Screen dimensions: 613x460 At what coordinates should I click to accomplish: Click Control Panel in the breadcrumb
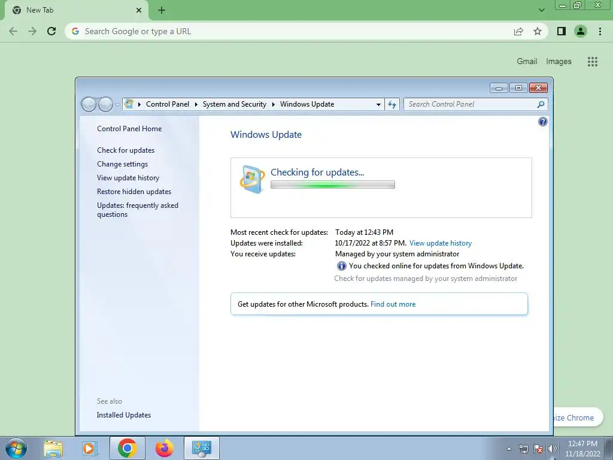[x=168, y=104]
